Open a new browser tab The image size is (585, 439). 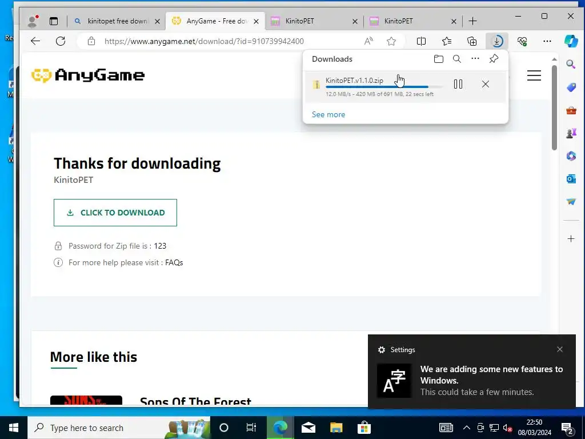[472, 21]
